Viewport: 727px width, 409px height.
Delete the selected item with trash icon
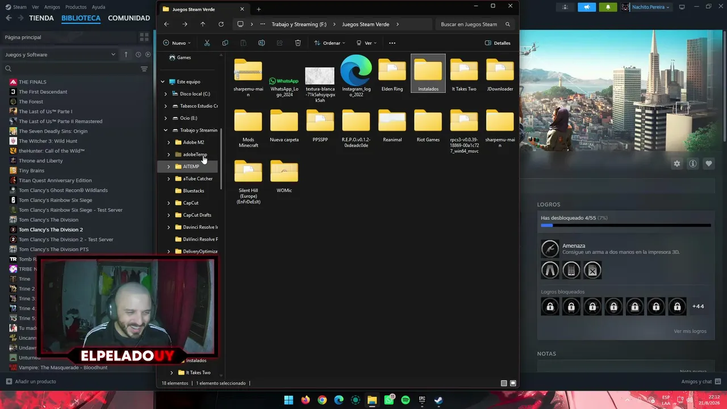298,43
